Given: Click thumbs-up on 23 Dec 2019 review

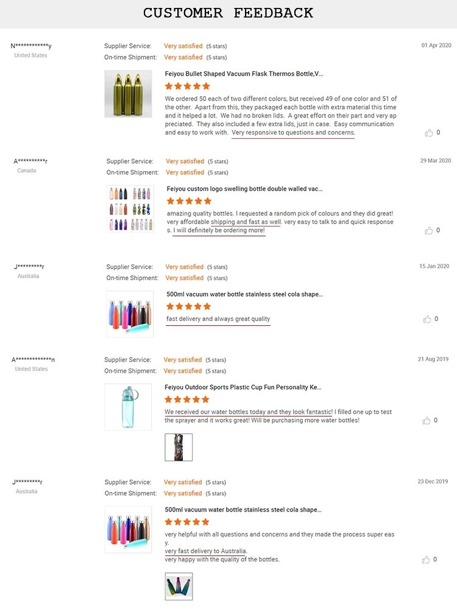Looking at the screenshot, I should coord(427,560).
